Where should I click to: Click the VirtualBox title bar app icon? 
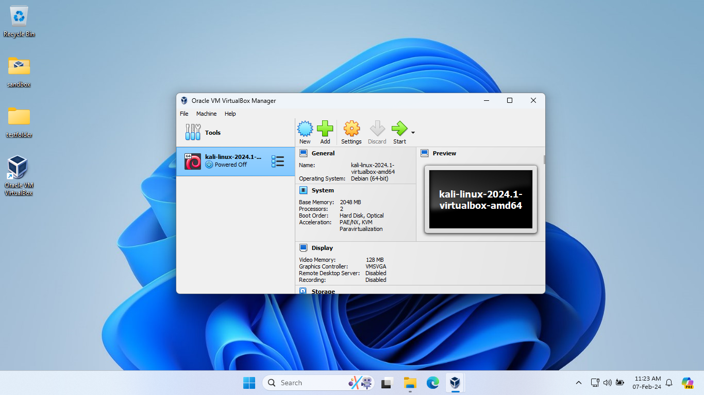pyautogui.click(x=184, y=101)
